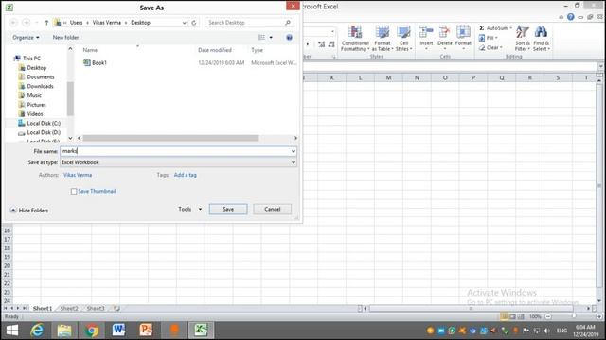606x340 pixels.
Task: Open Cell Styles gallery in Excel
Action: [x=404, y=38]
